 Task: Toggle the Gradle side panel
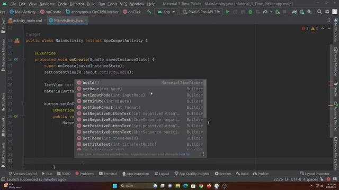[x=336, y=89]
